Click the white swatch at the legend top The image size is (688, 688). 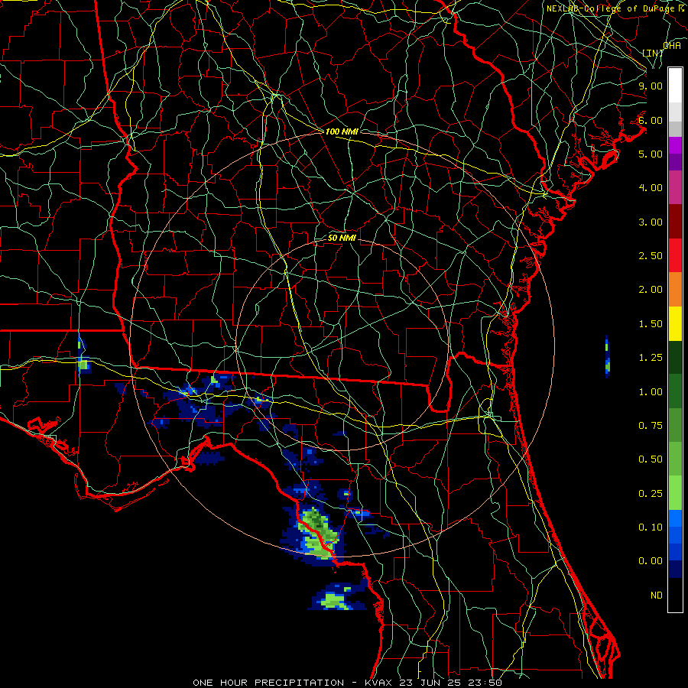click(x=675, y=86)
